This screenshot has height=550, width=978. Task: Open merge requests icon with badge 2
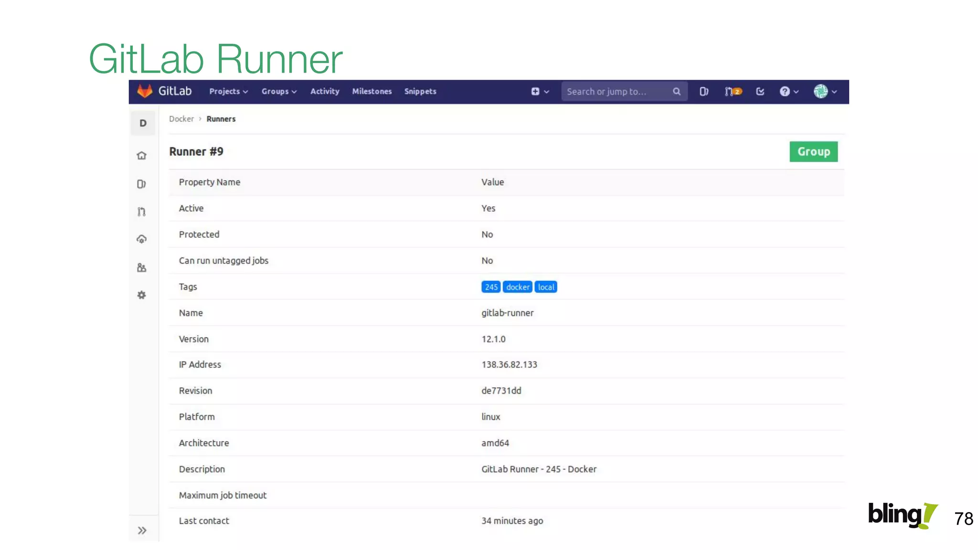(733, 91)
